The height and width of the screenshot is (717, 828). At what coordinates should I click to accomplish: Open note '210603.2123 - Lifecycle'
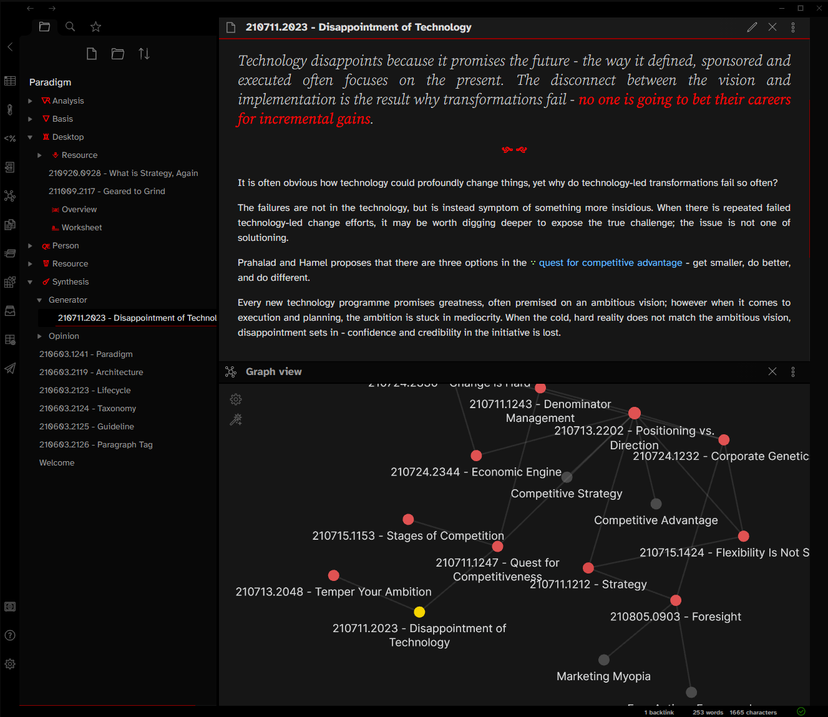coord(85,390)
